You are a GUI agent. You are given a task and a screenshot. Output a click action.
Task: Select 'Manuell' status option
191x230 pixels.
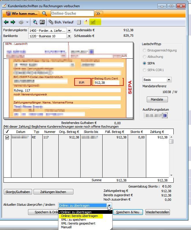tap(85, 227)
